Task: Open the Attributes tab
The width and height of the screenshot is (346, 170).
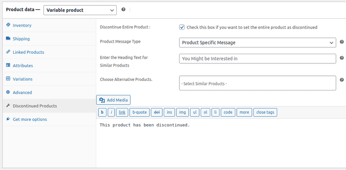Action: [x=23, y=66]
